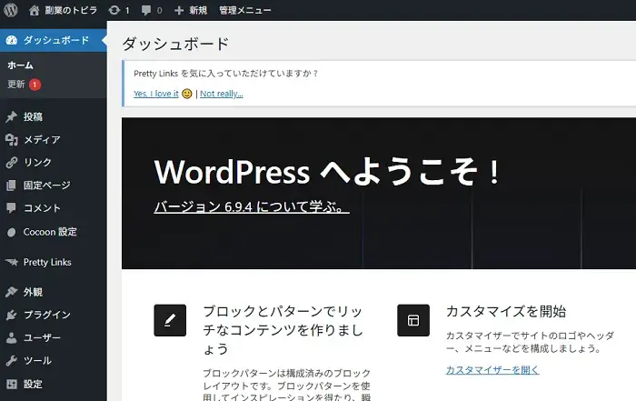636x401 pixels.
Task: Click the pages icon beside 固定ページ
Action: click(11, 185)
